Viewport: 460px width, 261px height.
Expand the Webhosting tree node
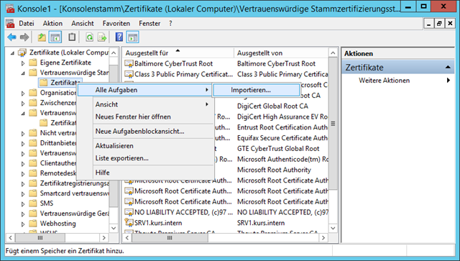tap(23, 224)
